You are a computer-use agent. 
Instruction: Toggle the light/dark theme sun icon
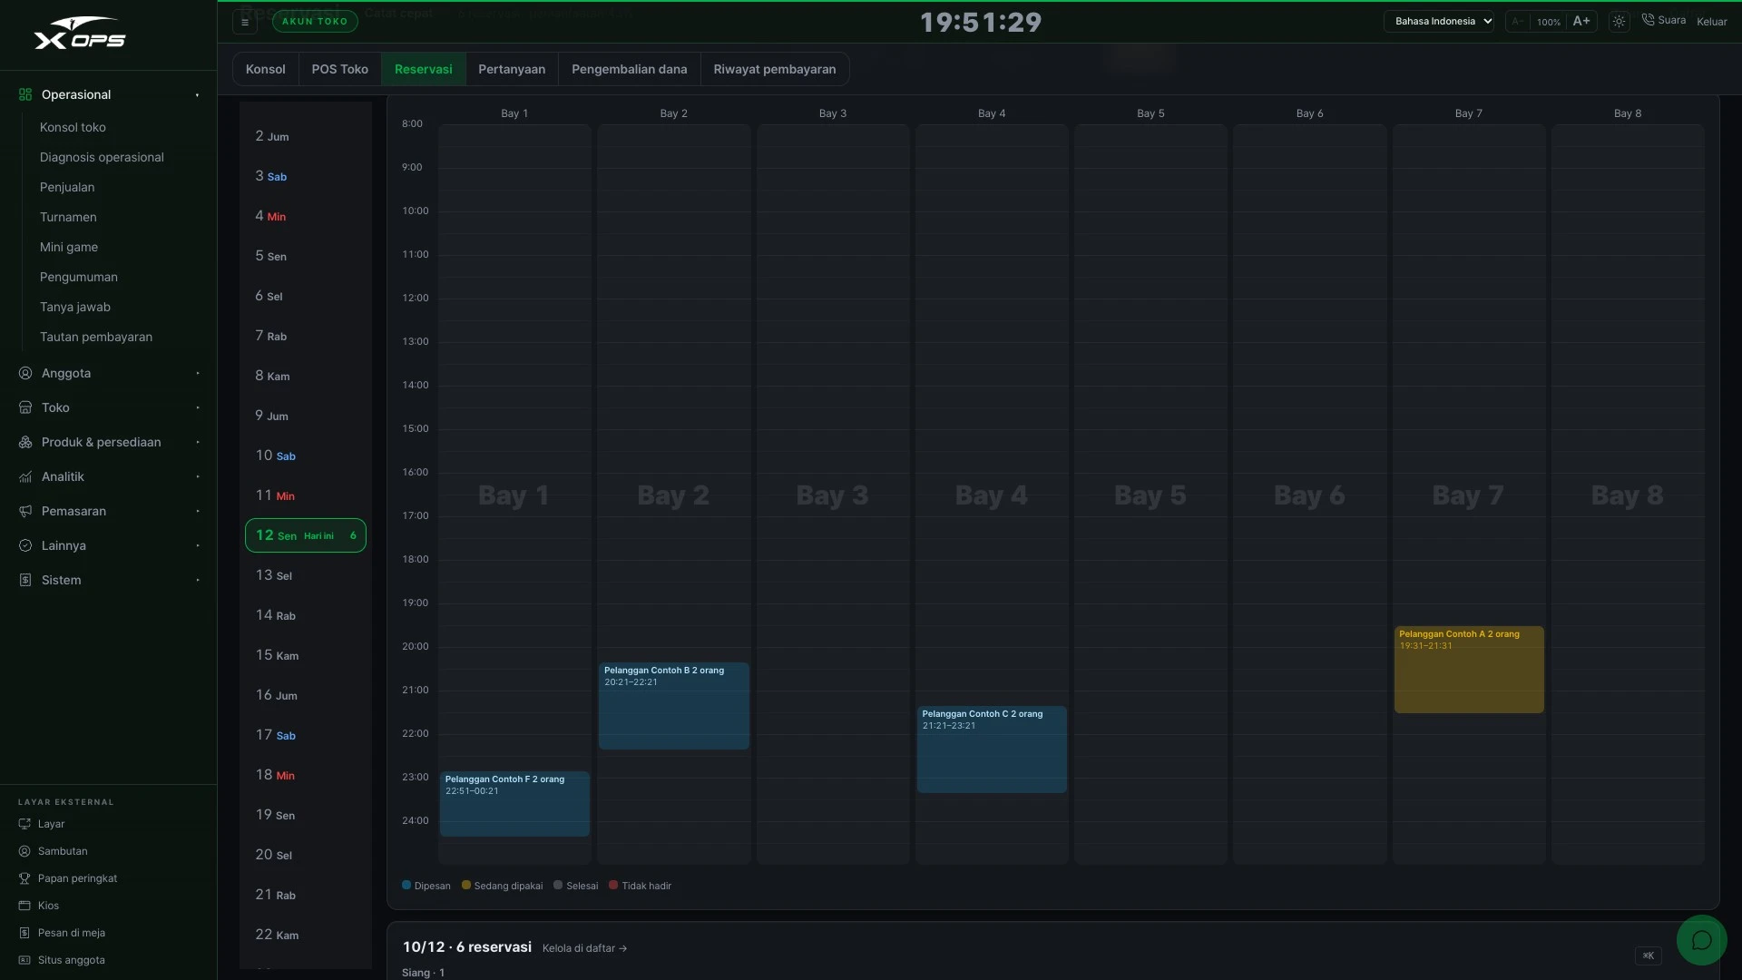(x=1619, y=21)
